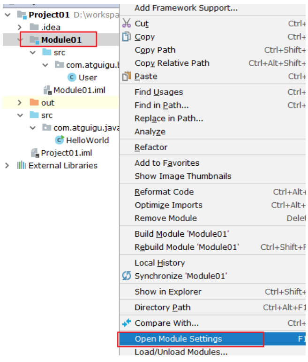Expand the External Libraries node
This screenshot has width=308, height=362.
[7, 165]
